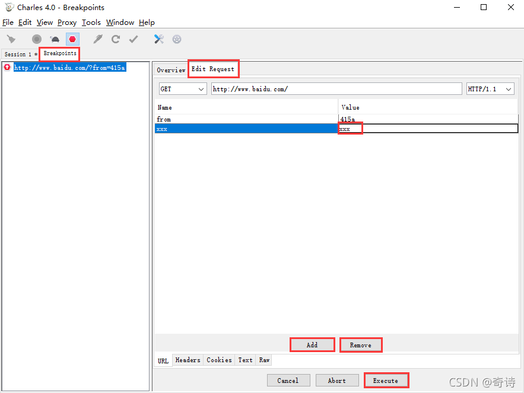Click the request URL input field
Image resolution: width=524 pixels, height=393 pixels.
click(x=336, y=89)
